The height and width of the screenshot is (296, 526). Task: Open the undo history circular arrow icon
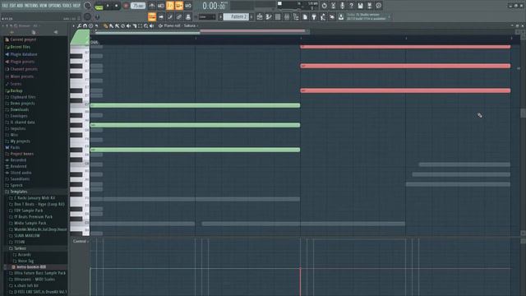tap(325, 6)
